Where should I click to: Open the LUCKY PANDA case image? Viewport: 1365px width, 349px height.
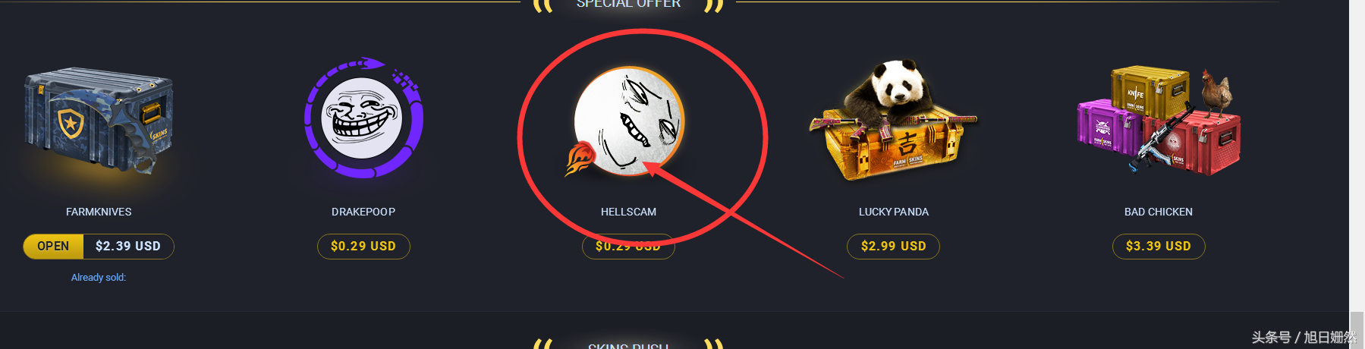pos(893,120)
